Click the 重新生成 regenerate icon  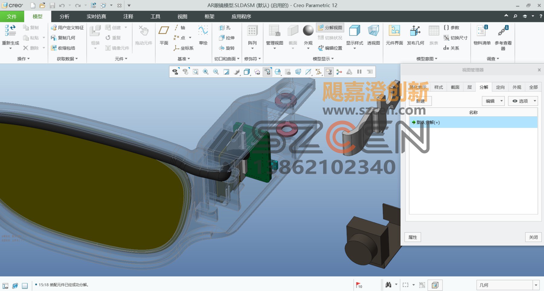pyautogui.click(x=10, y=30)
